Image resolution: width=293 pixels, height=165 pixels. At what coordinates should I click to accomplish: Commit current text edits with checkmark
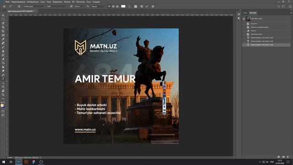tap(147, 6)
